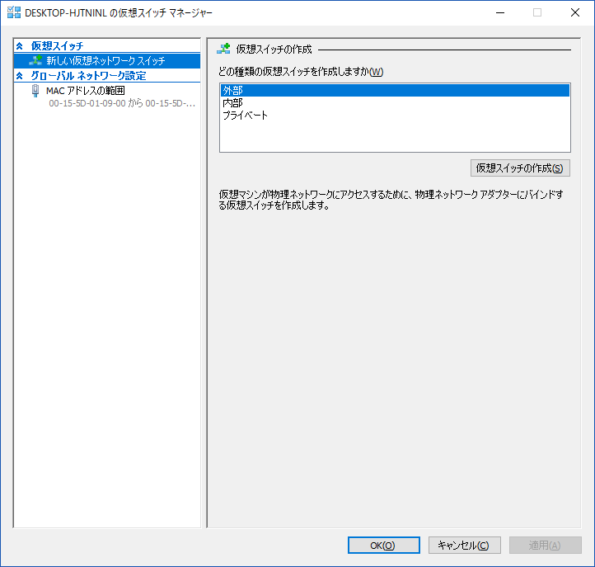Click the new virtual network switch icon
595x567 pixels.
(35, 60)
